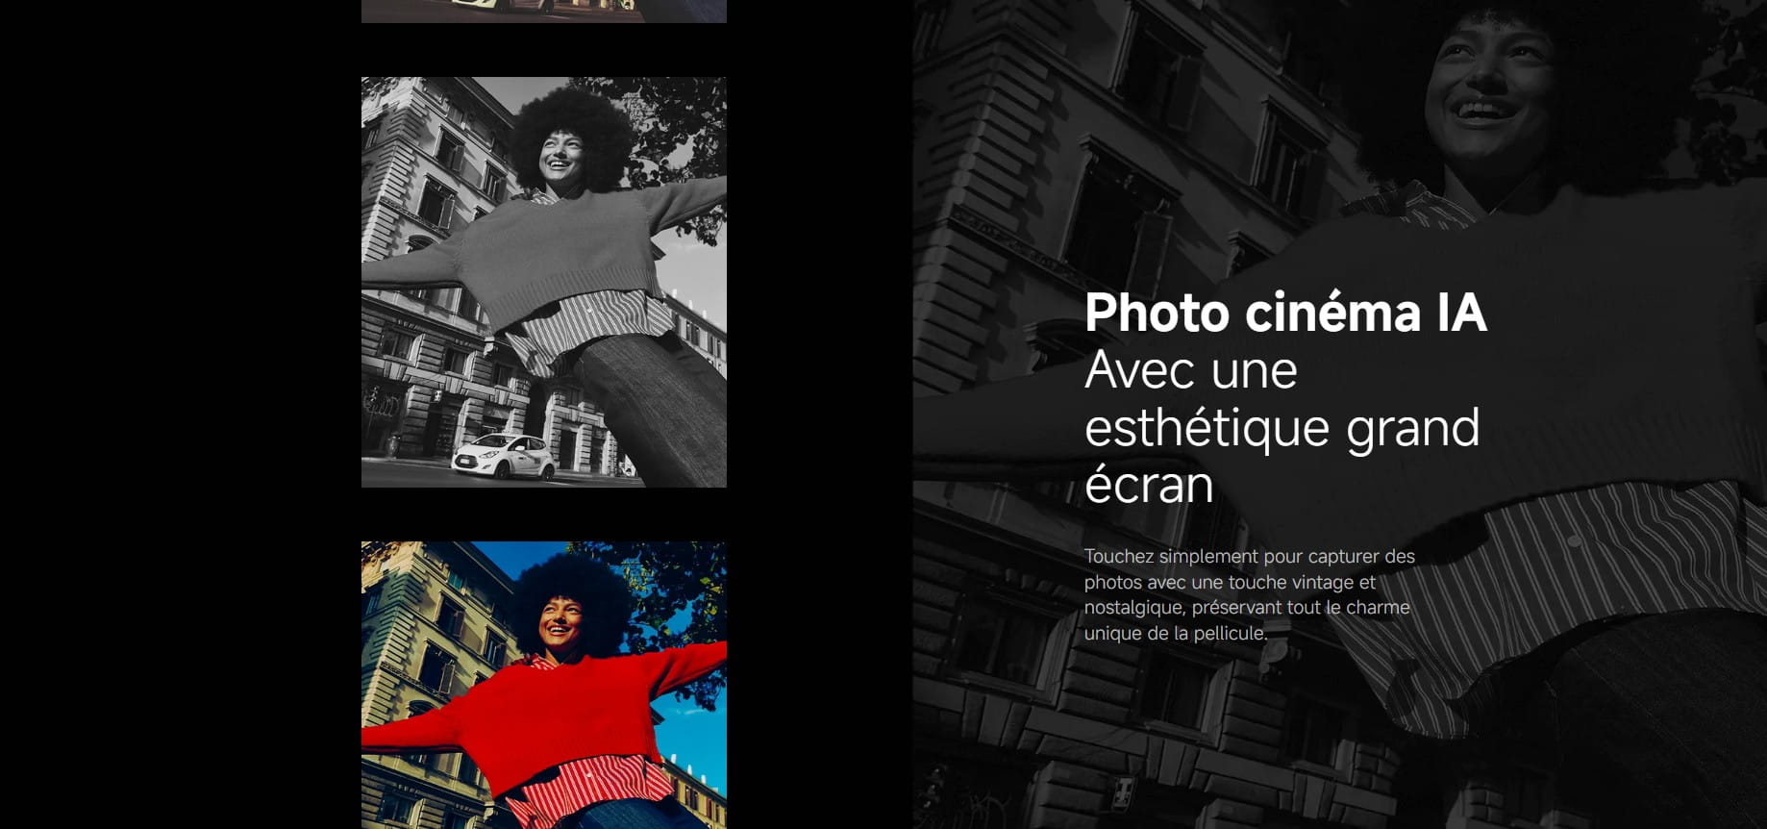This screenshot has height=829, width=1767.
Task: Click the "Photo cinéma IA" heading
Action: pyautogui.click(x=1284, y=313)
